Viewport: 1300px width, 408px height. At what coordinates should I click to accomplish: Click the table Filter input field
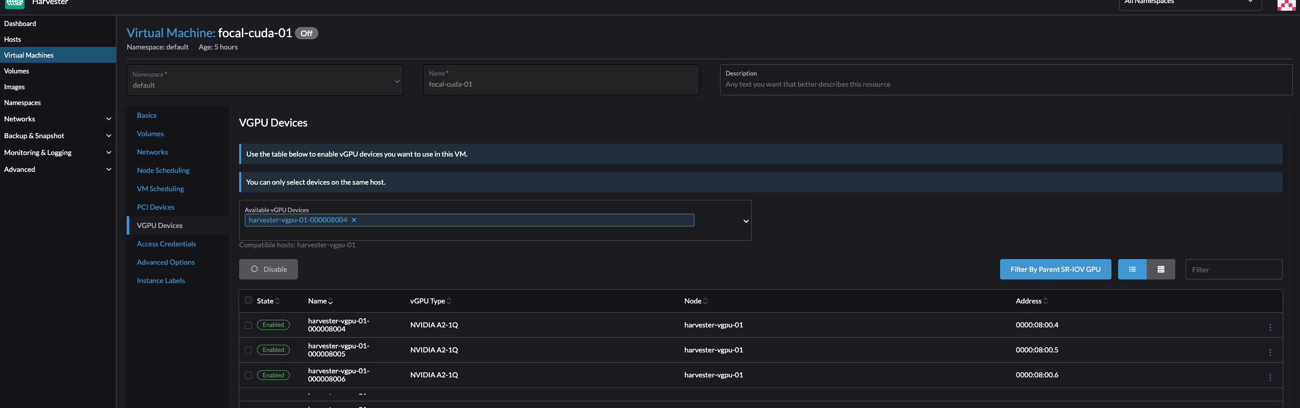1233,269
